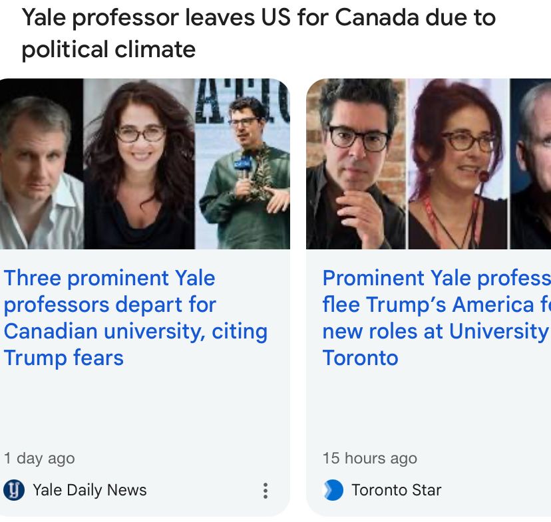Image resolution: width=551 pixels, height=522 pixels.
Task: Click 'Trump fears' line of first headline
Action: [64, 358]
